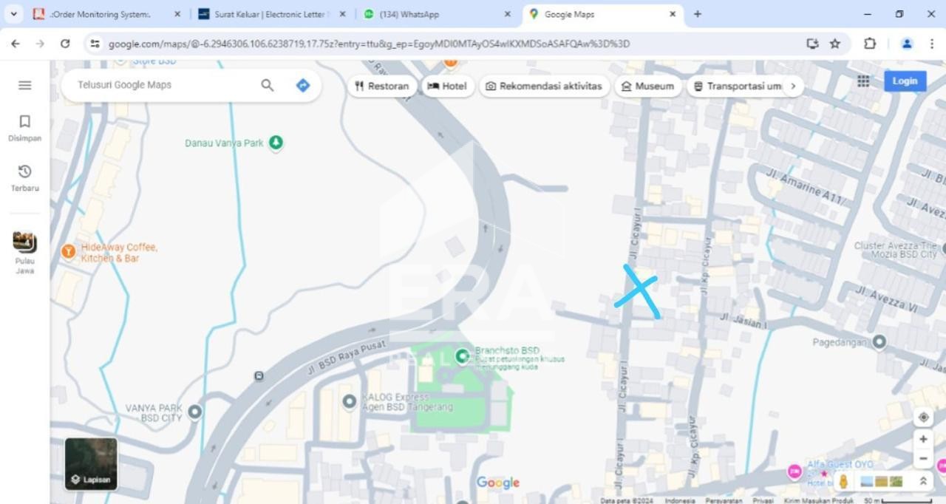Expand the imagery strip chevron

pos(923,481)
